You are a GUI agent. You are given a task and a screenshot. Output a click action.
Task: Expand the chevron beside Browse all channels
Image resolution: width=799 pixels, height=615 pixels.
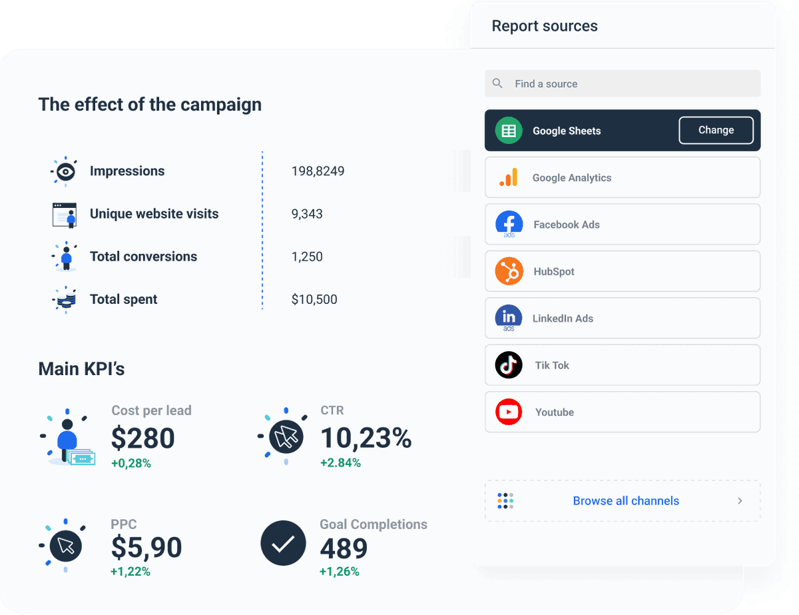(x=740, y=500)
